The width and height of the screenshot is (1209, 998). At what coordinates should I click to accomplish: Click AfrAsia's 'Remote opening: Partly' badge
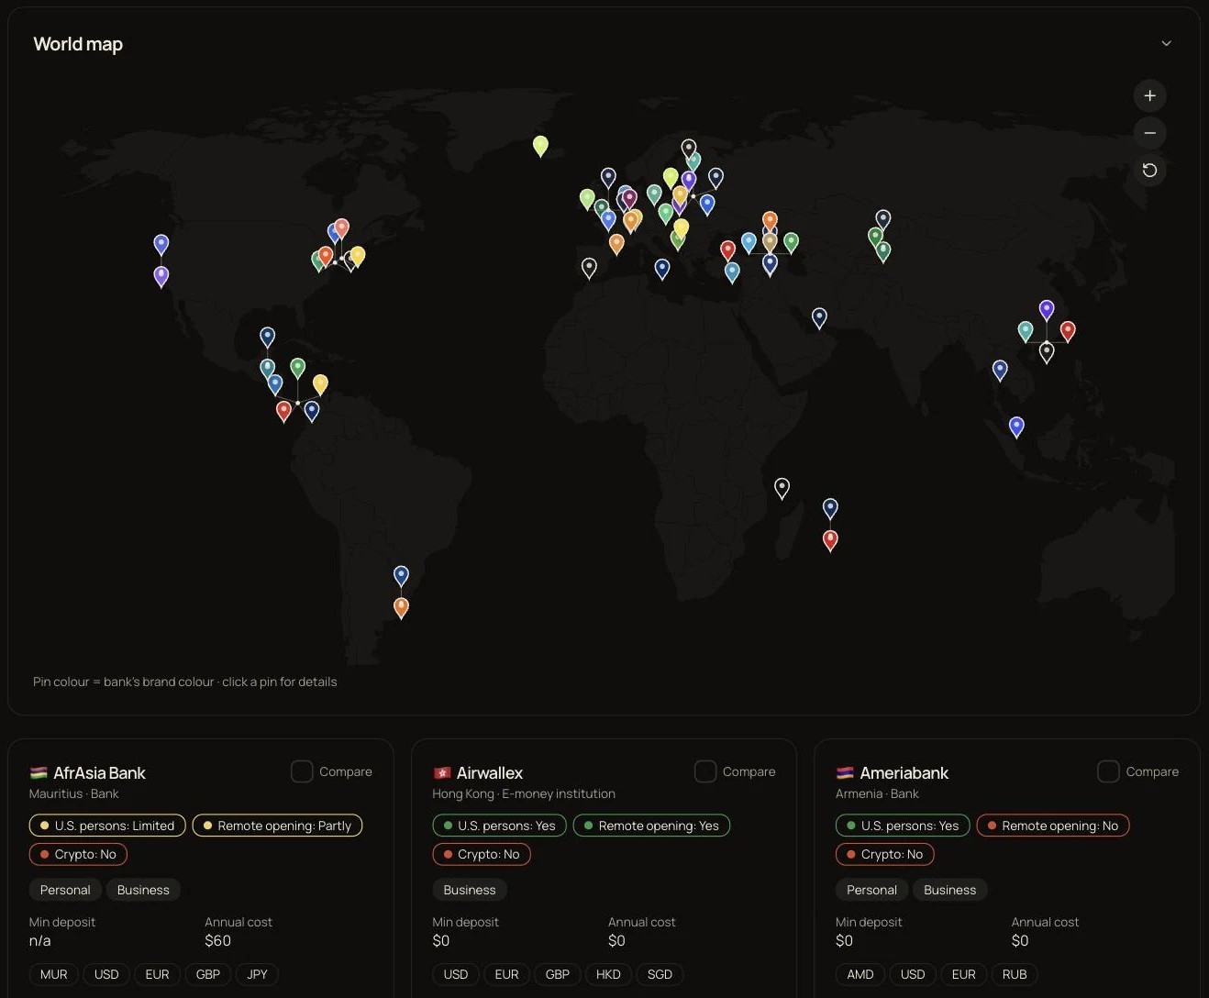point(278,826)
